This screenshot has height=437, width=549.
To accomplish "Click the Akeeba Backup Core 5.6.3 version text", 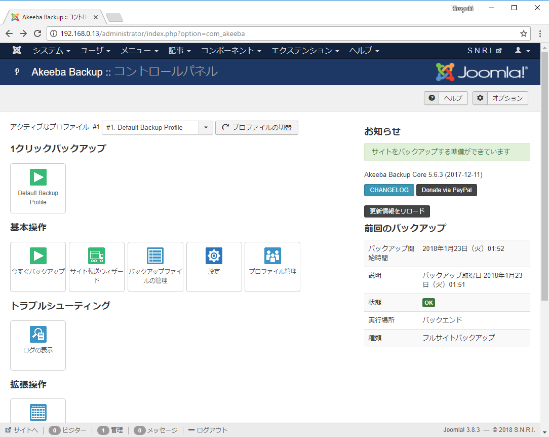I will tap(423, 174).
